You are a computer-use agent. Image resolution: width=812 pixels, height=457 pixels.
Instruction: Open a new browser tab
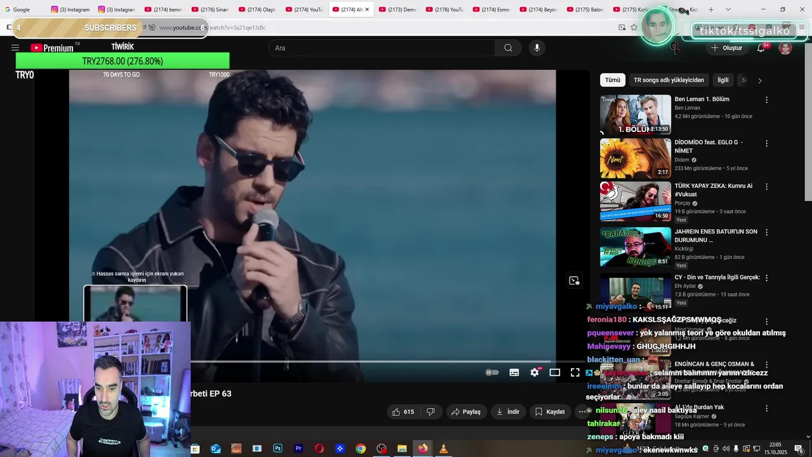710,10
